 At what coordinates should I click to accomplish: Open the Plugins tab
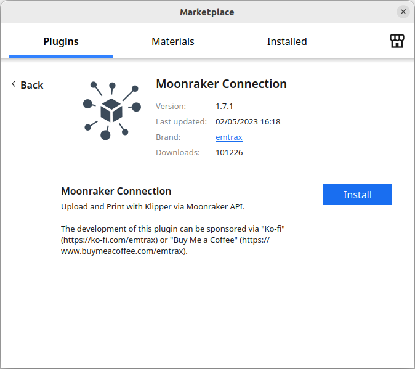pyautogui.click(x=61, y=41)
